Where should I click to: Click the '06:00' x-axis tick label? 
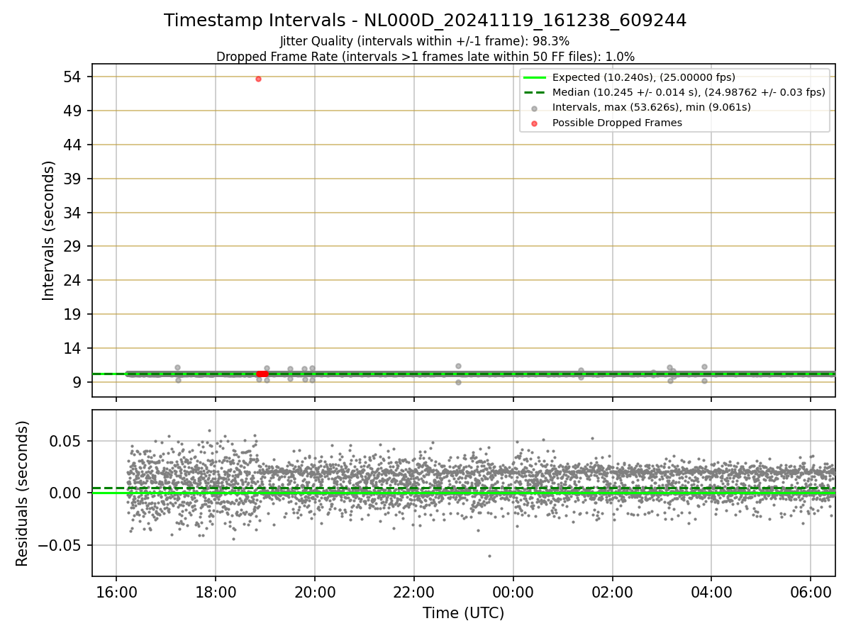(811, 591)
